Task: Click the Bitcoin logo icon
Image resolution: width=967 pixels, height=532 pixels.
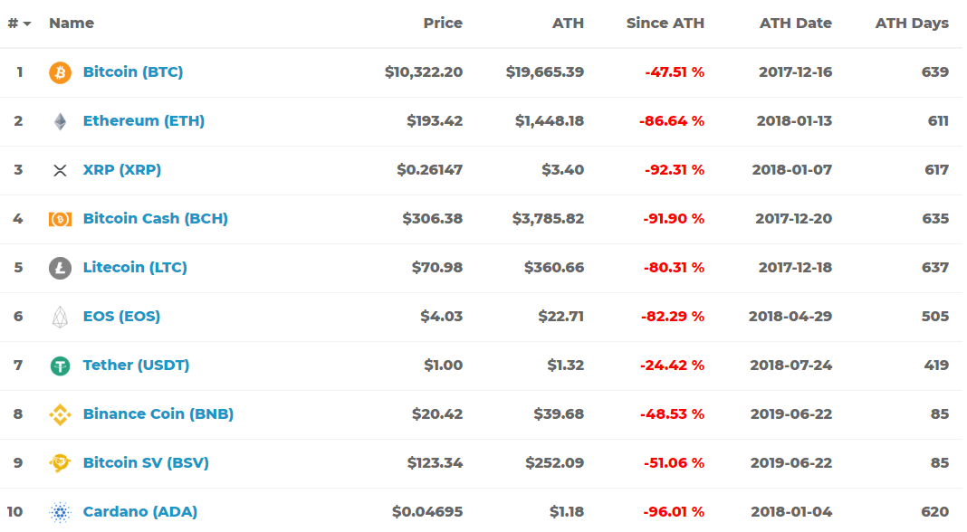Action: pyautogui.click(x=60, y=71)
